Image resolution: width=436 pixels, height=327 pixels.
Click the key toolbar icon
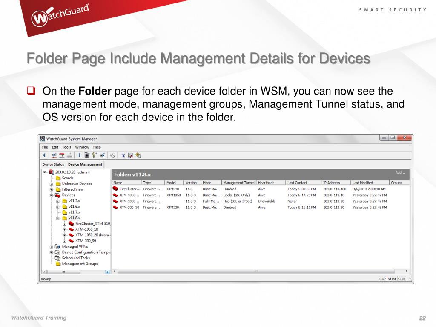95,155
